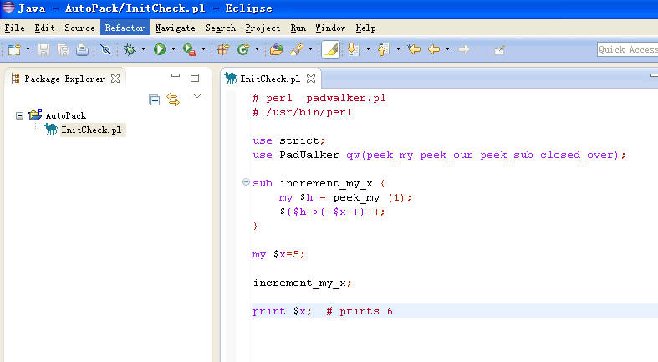Toggle Link with Editor icon

[x=173, y=99]
